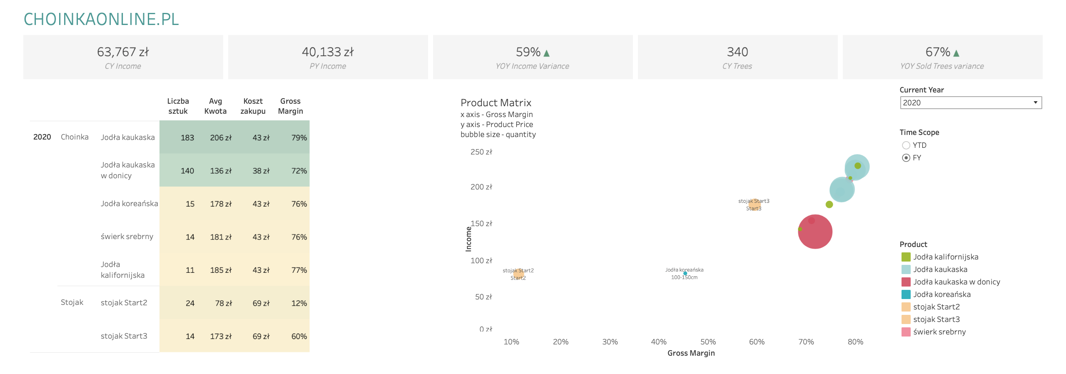1066x374 pixels.
Task: Click the CY Trees KPI card
Action: point(737,57)
